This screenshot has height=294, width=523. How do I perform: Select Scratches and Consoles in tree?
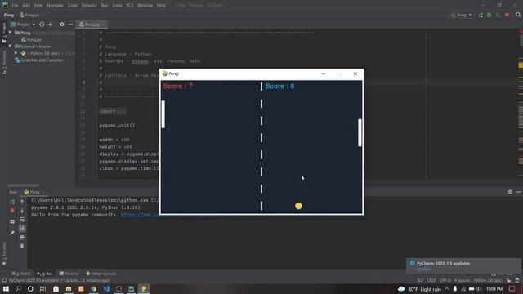coord(38,60)
